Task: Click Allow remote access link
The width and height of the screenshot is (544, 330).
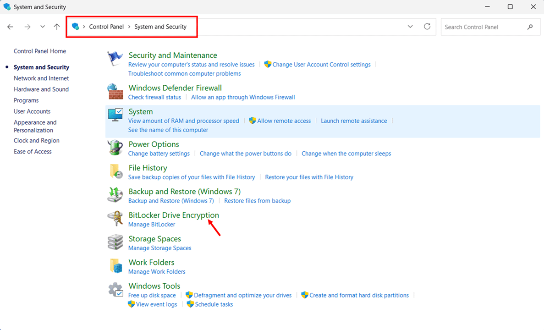Action: pos(284,121)
